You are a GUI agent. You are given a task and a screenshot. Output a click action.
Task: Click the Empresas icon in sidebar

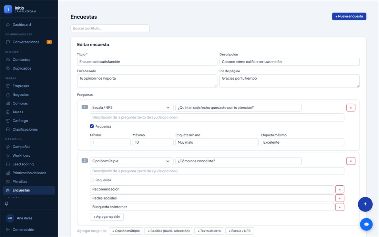(x=8, y=86)
